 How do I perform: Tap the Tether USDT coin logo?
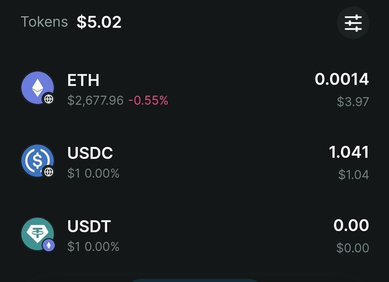[37, 234]
